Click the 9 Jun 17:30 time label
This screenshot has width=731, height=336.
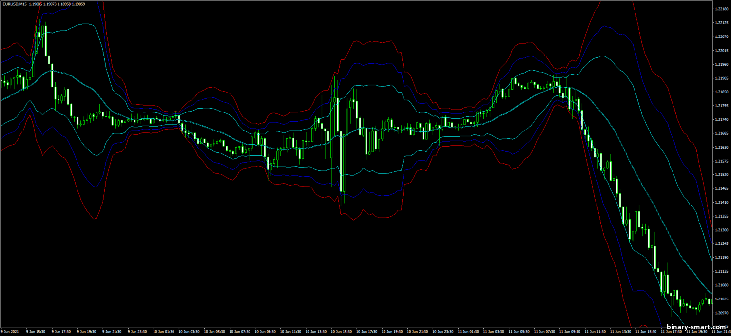[x=61, y=332]
